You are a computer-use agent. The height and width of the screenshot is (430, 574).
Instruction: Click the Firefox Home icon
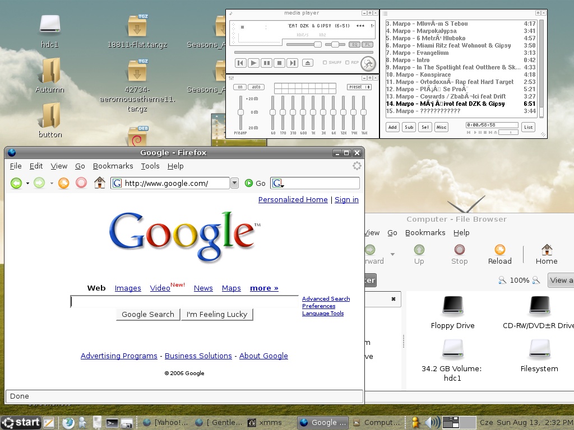100,183
